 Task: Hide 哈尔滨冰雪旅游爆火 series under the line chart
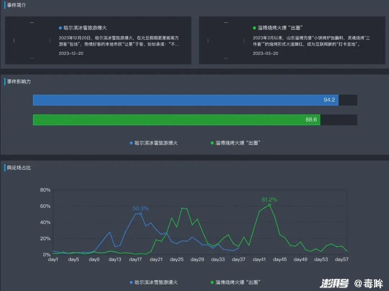pos(154,282)
